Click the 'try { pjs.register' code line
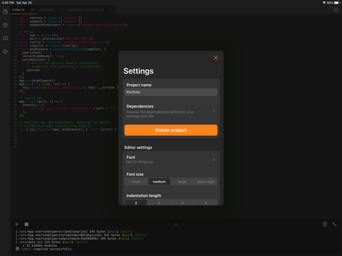Image resolution: width=342 pixels, height=256 pixels. pyautogui.click(x=68, y=129)
